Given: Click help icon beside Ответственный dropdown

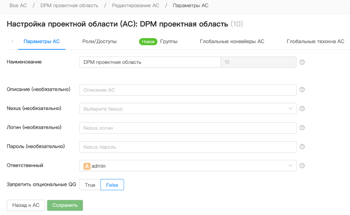Looking at the screenshot, I should point(302,166).
